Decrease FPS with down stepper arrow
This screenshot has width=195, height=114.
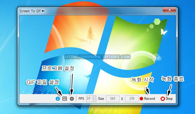pyautogui.click(x=94, y=100)
